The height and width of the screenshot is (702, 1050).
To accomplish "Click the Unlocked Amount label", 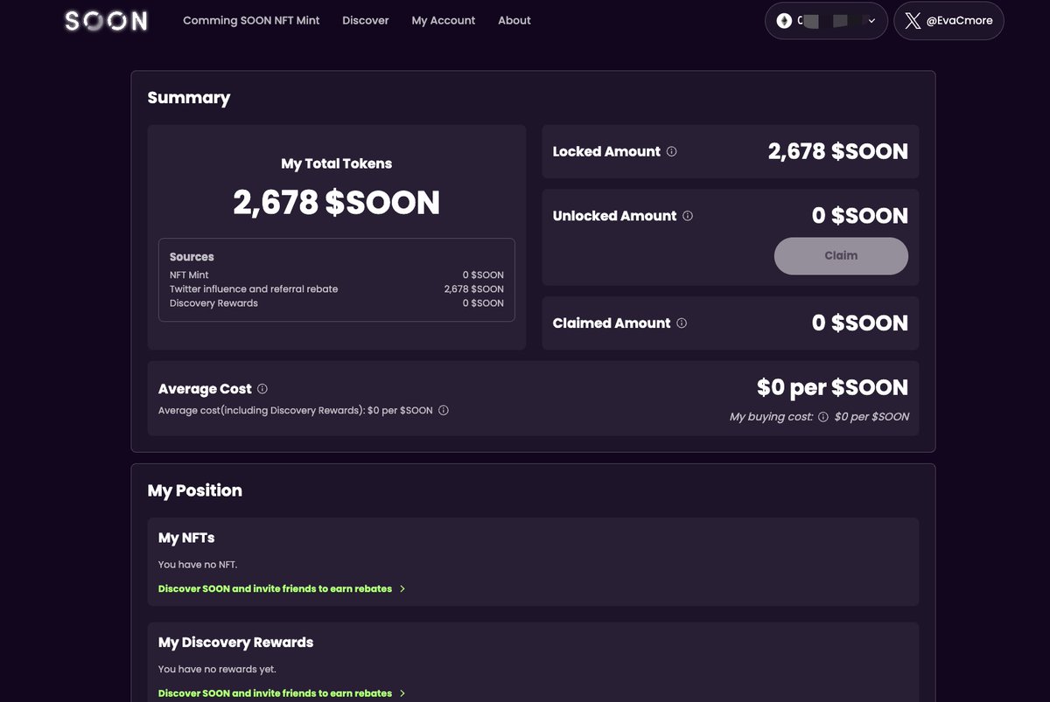I will (614, 216).
